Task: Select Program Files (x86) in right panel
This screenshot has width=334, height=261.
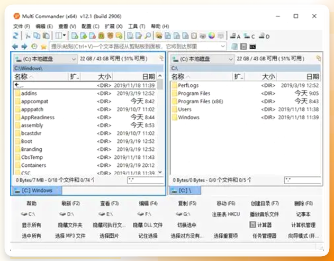Action: click(x=246, y=102)
